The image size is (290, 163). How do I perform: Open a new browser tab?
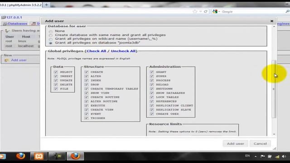(x=46, y=5)
